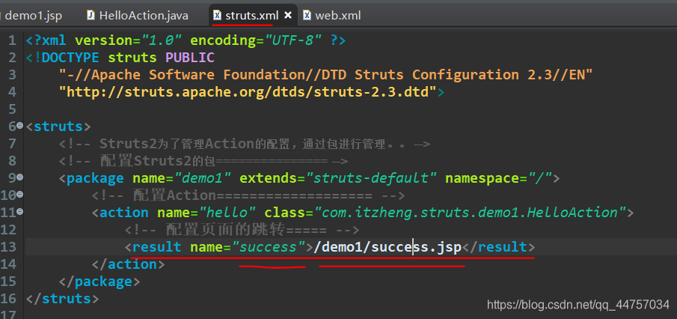Screen dimensions: 677x319
Task: Select the struts.xml editor tab
Action: click(251, 16)
